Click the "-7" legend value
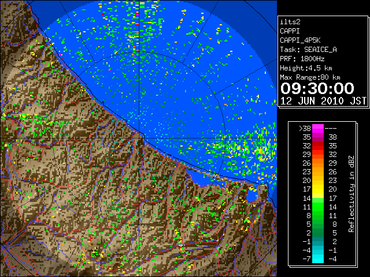The height and width of the screenshot is (277, 370). (x=306, y=259)
